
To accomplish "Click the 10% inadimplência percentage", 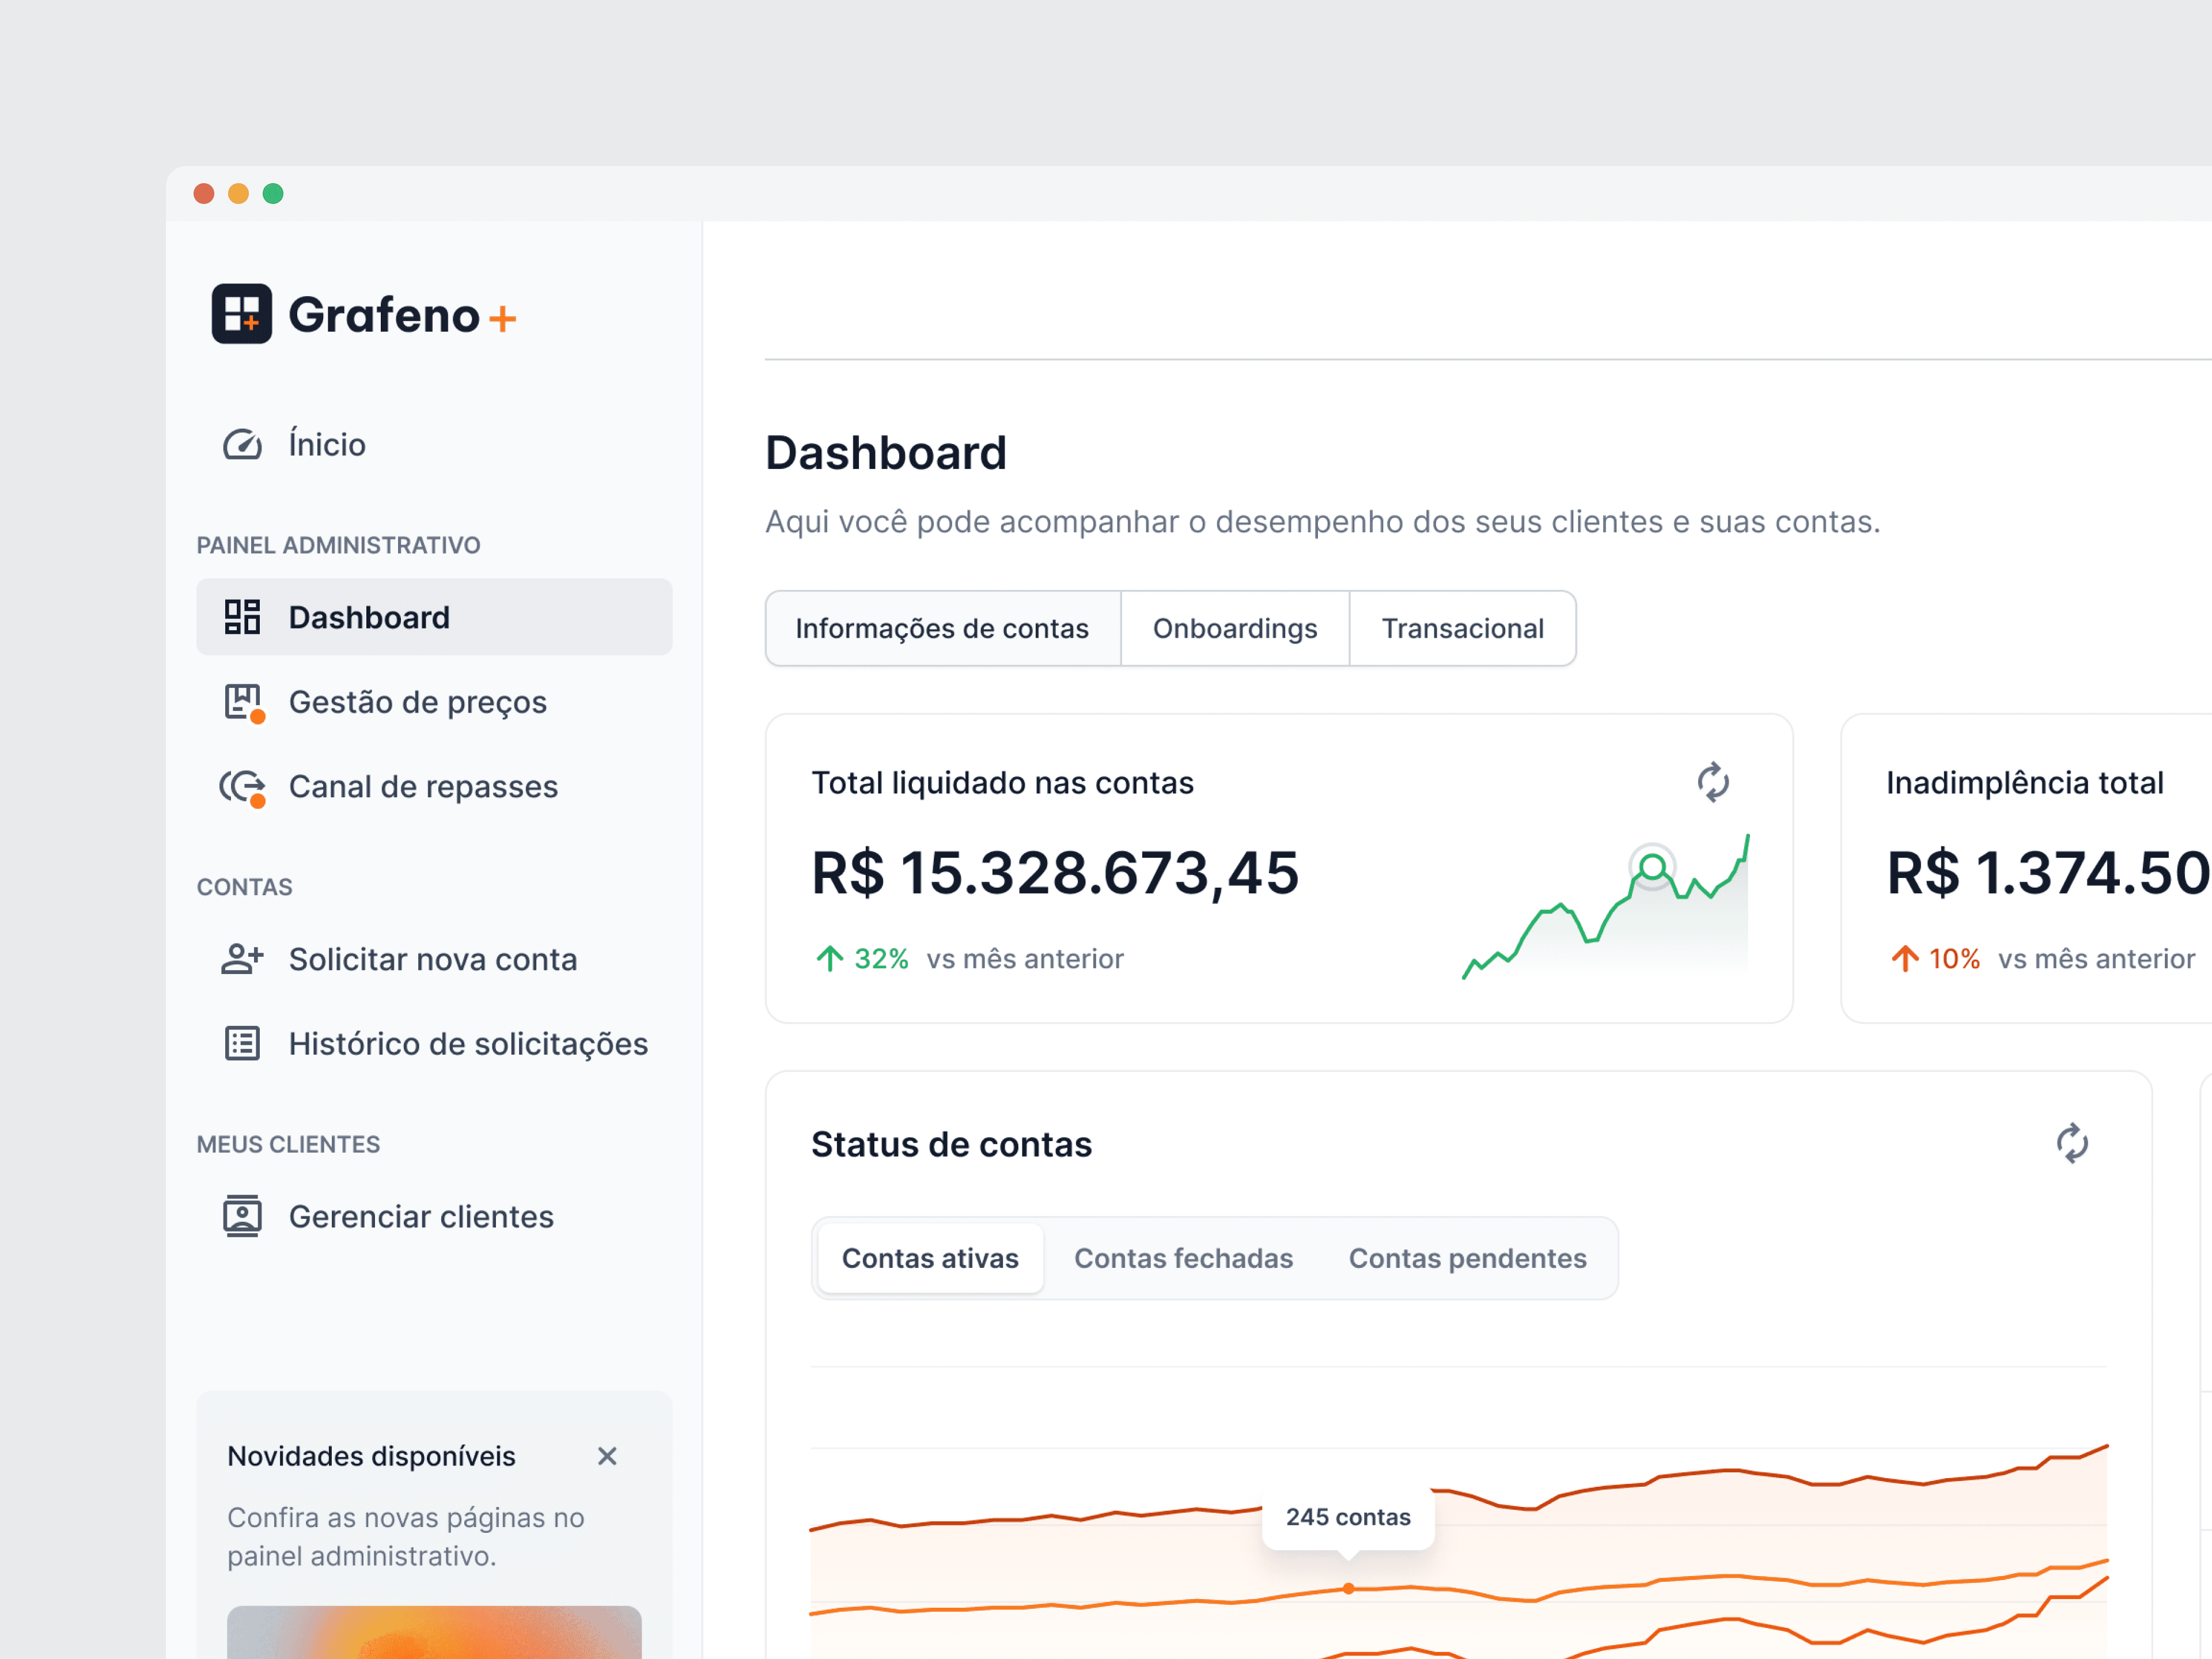I will [1954, 959].
